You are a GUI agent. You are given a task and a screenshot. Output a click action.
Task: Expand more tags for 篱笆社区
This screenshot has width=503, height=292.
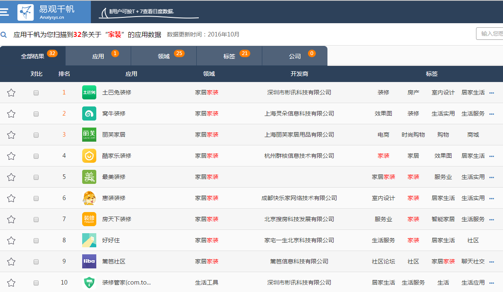coord(492,262)
